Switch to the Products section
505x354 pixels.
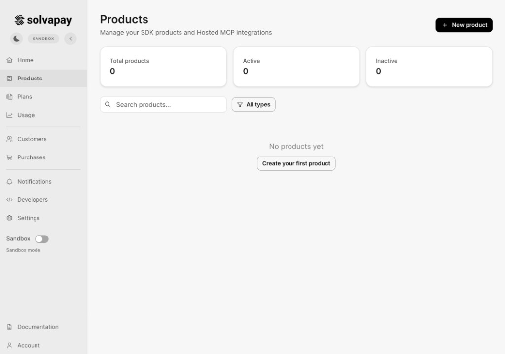pyautogui.click(x=29, y=78)
